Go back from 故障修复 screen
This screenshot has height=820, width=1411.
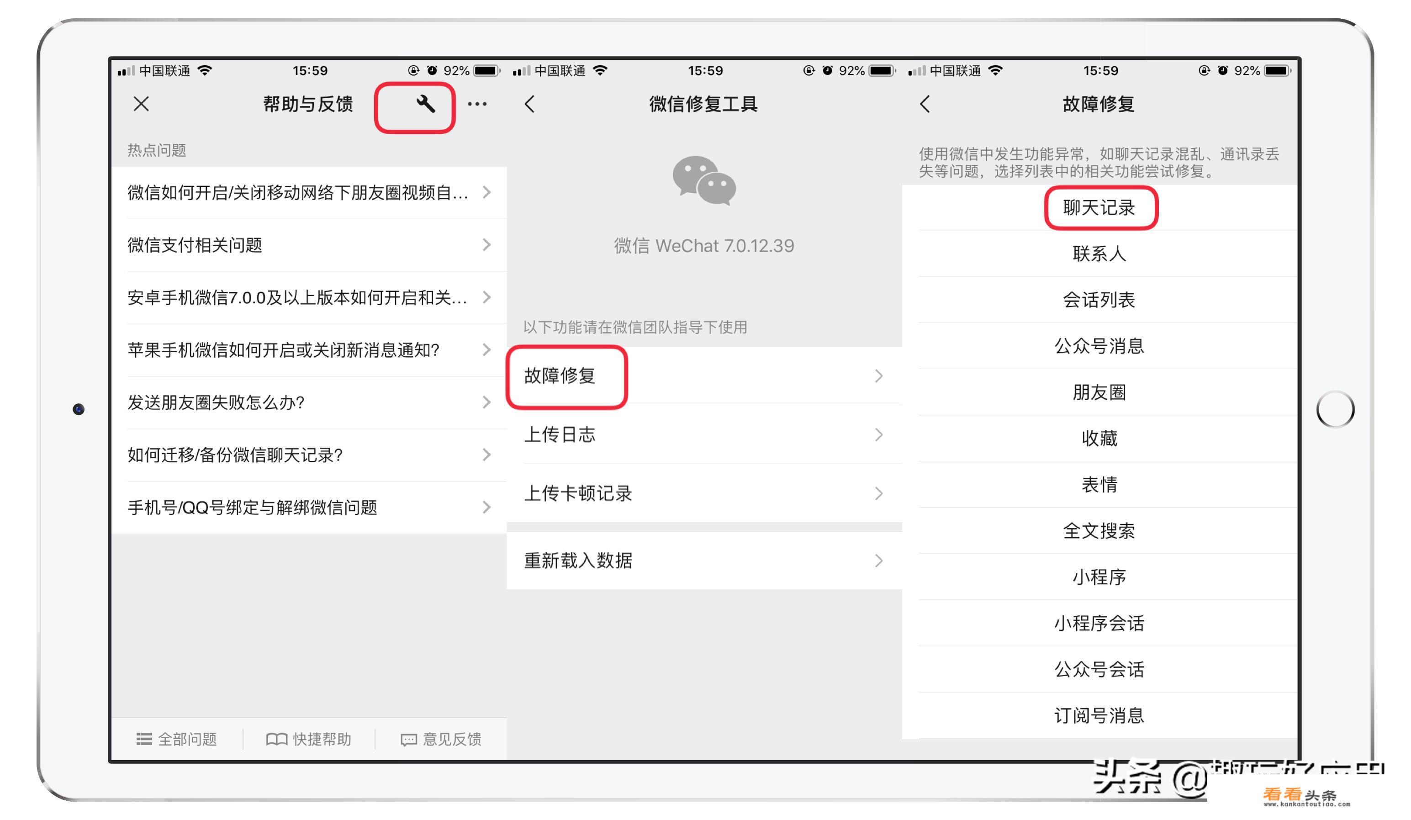pos(925,104)
